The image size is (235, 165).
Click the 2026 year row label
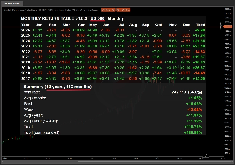click(25, 30)
